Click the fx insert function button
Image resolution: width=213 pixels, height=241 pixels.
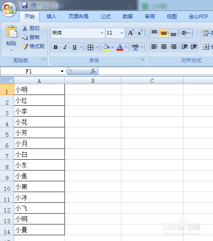click(x=93, y=71)
